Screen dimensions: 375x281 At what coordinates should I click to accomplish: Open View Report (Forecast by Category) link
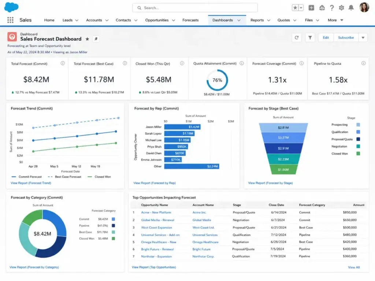[x=34, y=267]
